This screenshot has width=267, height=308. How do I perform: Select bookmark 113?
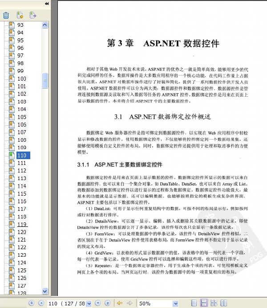[x=22, y=178]
